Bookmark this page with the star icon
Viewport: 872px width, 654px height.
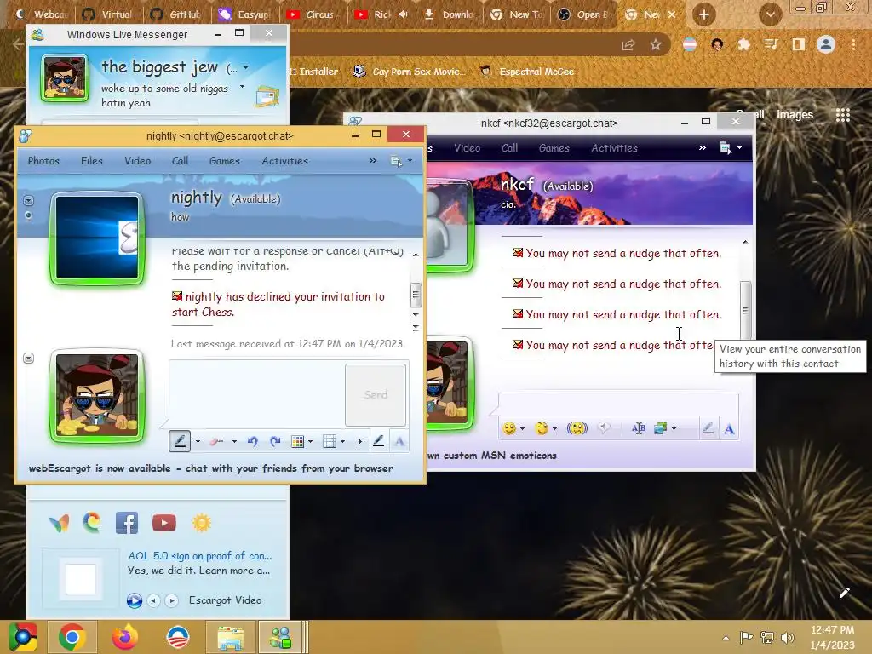(x=656, y=44)
